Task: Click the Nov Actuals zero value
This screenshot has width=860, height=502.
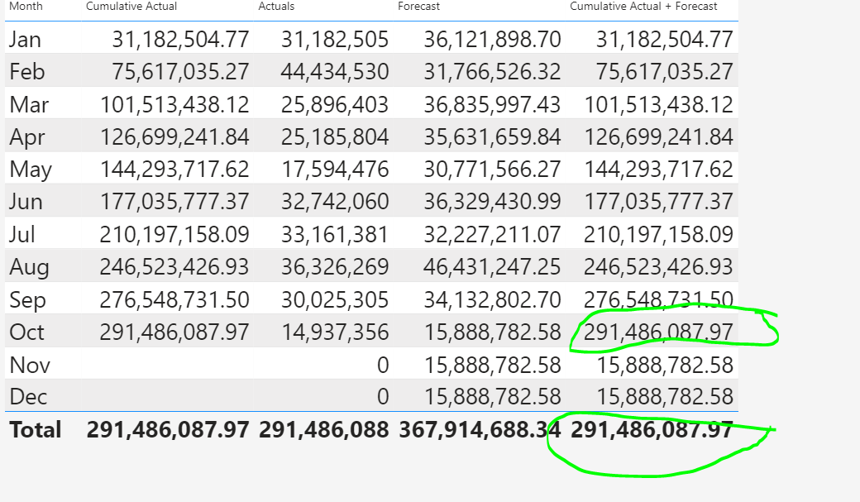Action: pyautogui.click(x=383, y=366)
